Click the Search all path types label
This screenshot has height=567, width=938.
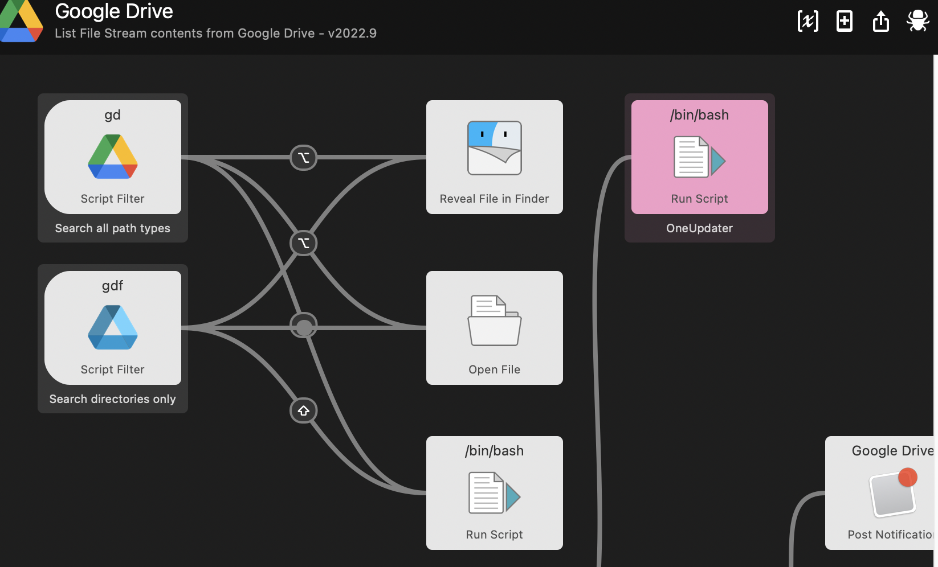112,228
